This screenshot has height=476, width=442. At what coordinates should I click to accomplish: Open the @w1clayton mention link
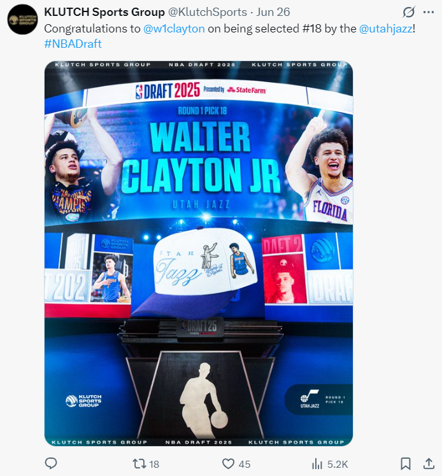tap(174, 29)
